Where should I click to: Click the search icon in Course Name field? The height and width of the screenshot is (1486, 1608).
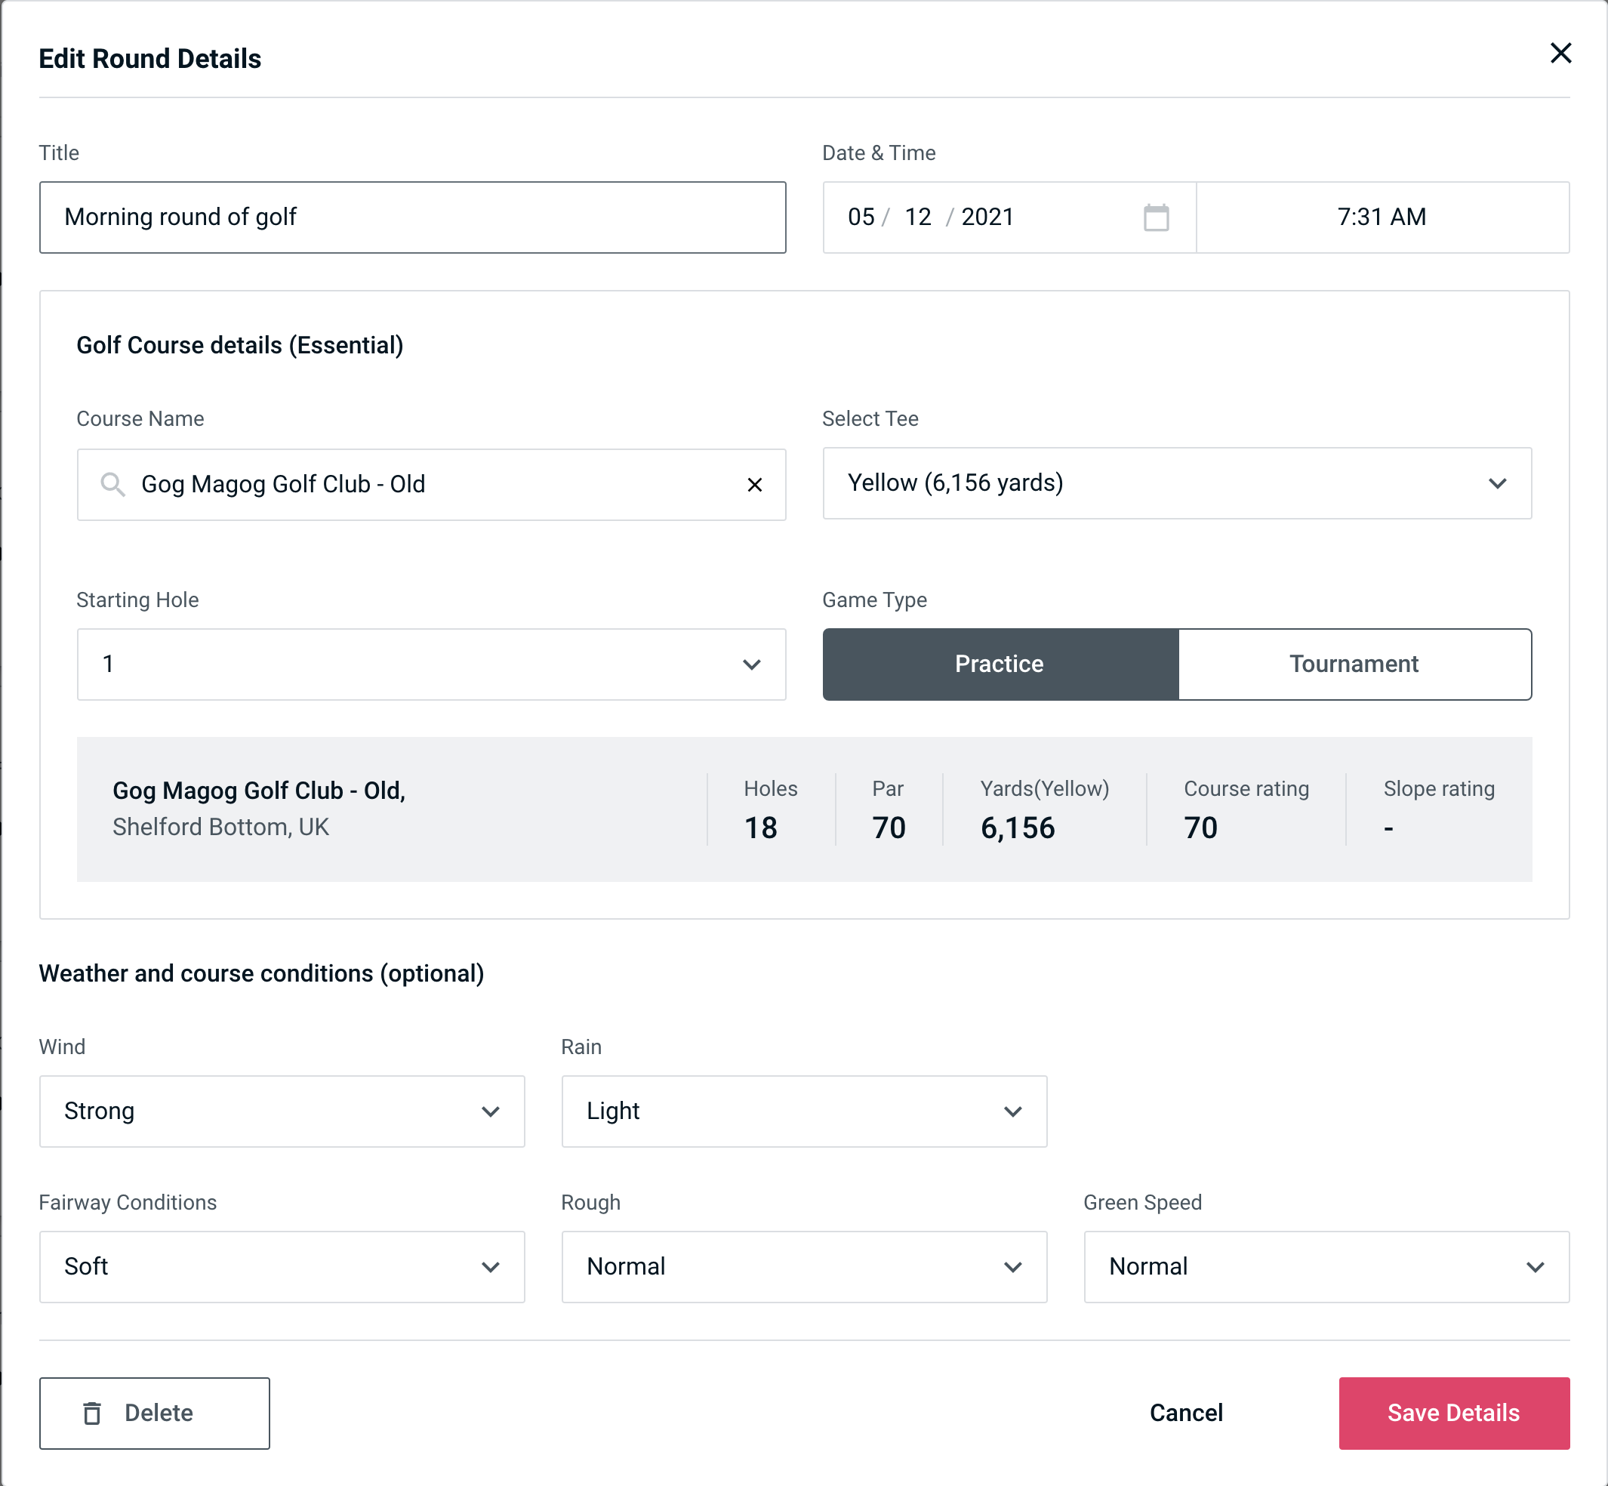click(113, 483)
